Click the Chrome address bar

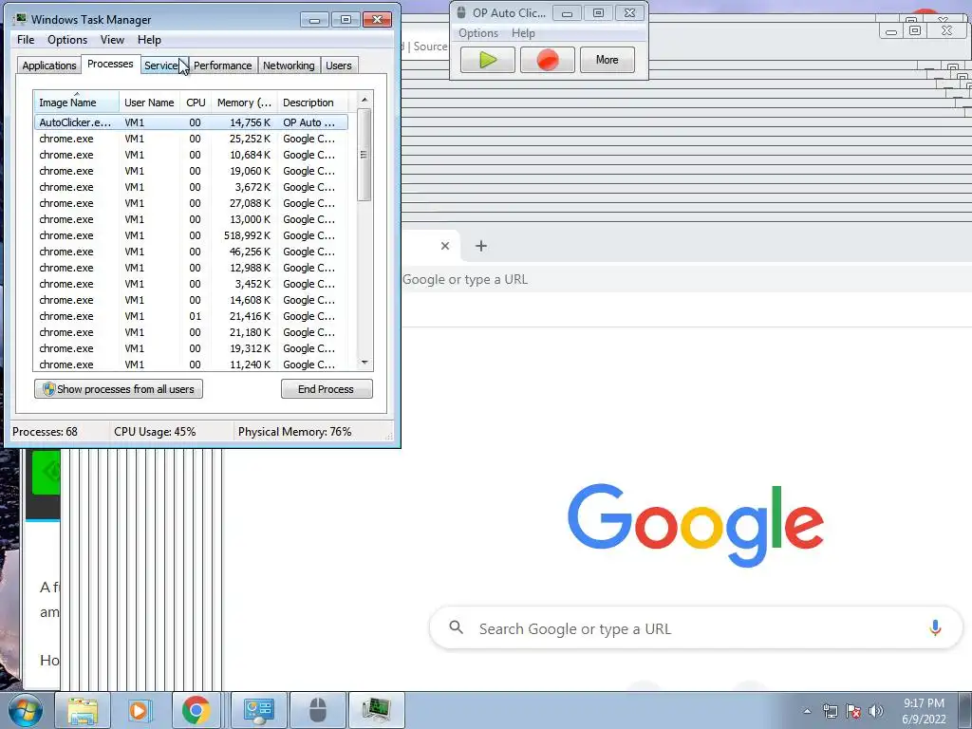coord(687,280)
